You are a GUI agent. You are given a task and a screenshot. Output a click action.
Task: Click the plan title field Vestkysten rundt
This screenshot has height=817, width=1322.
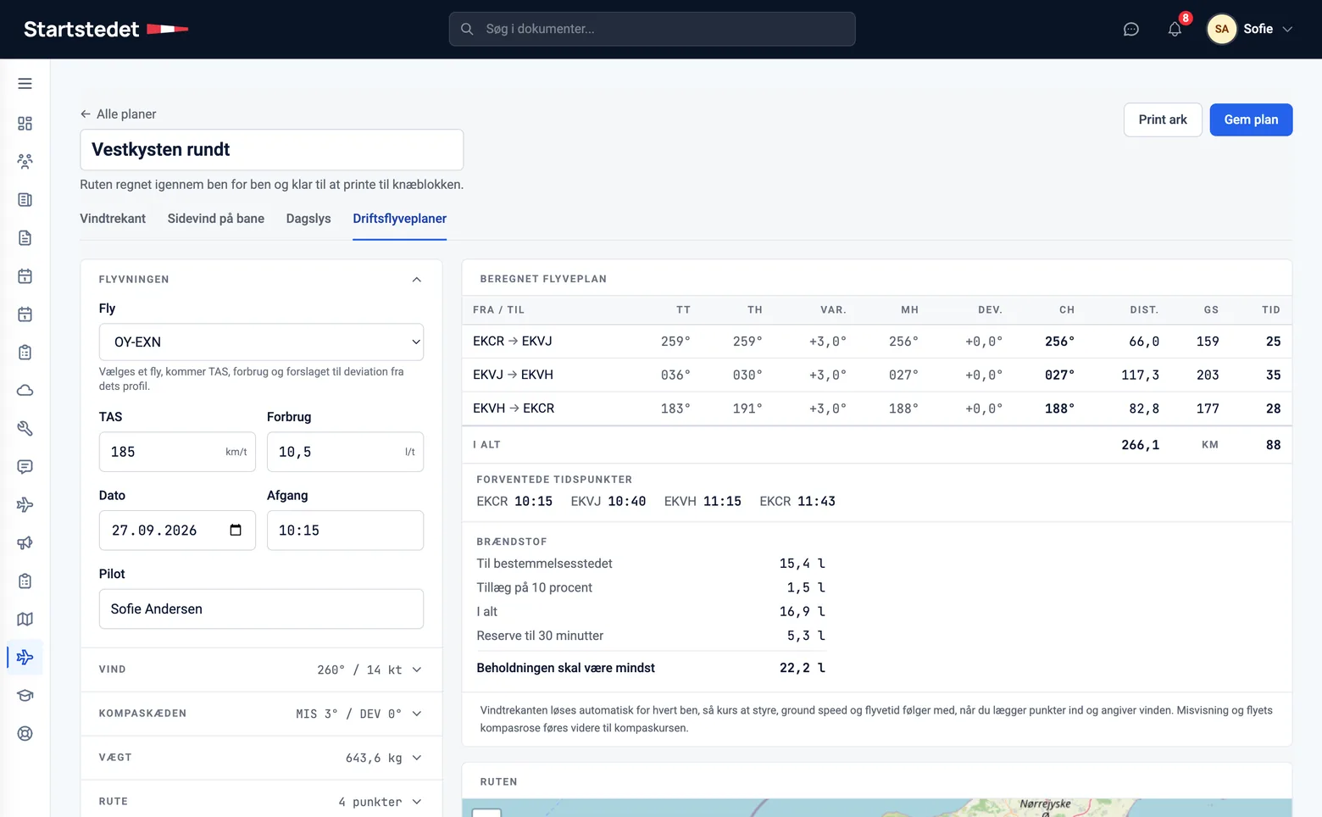point(271,150)
